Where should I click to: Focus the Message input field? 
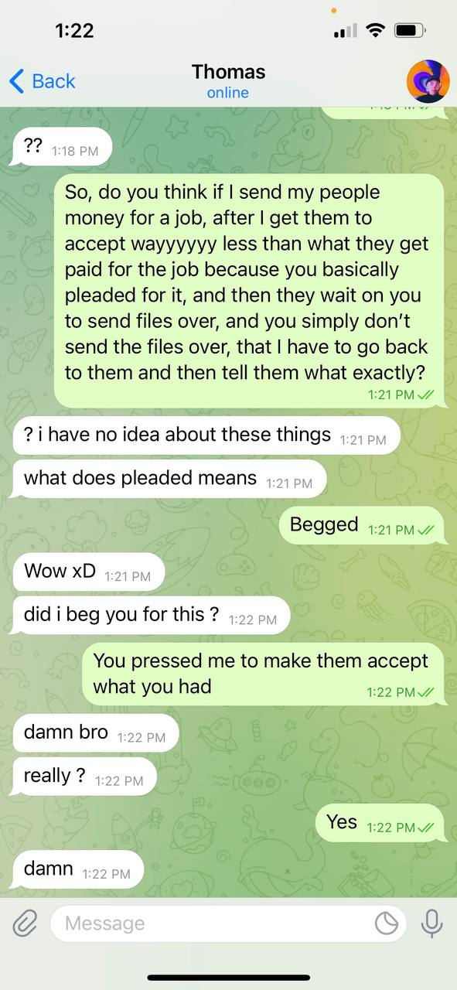coord(228,923)
